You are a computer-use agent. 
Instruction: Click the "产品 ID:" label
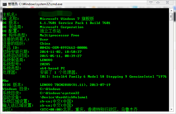click(11, 48)
